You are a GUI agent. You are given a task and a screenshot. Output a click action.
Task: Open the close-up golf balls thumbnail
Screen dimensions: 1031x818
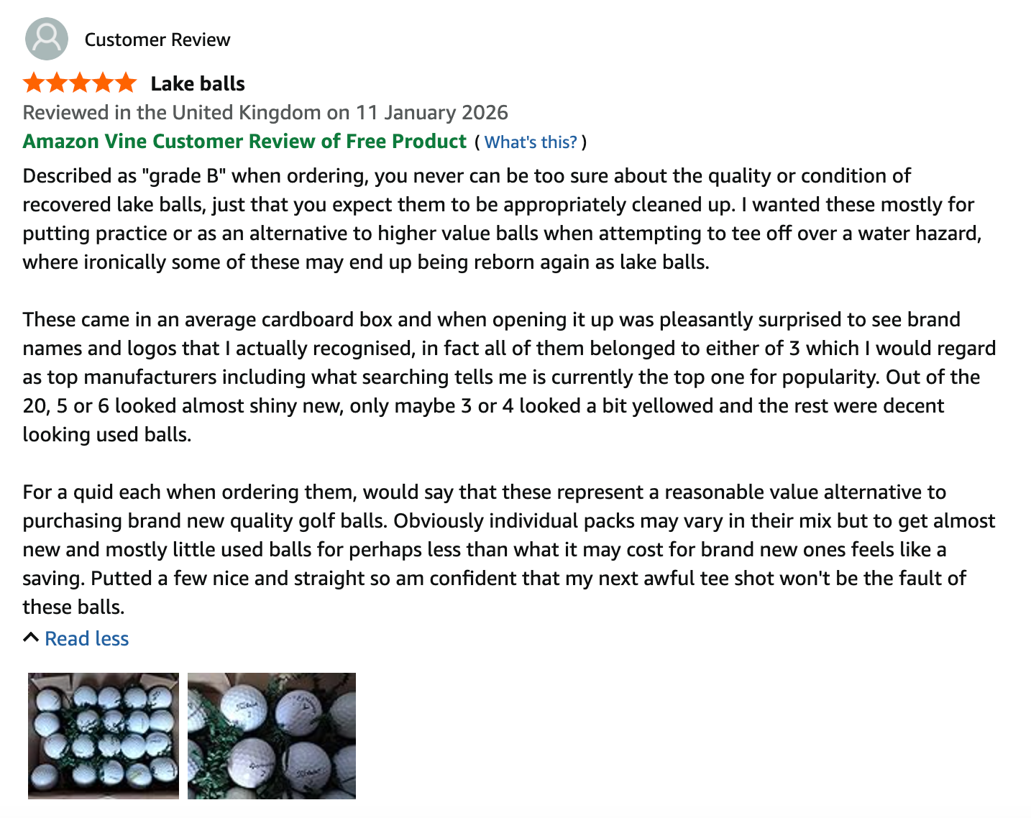(272, 735)
